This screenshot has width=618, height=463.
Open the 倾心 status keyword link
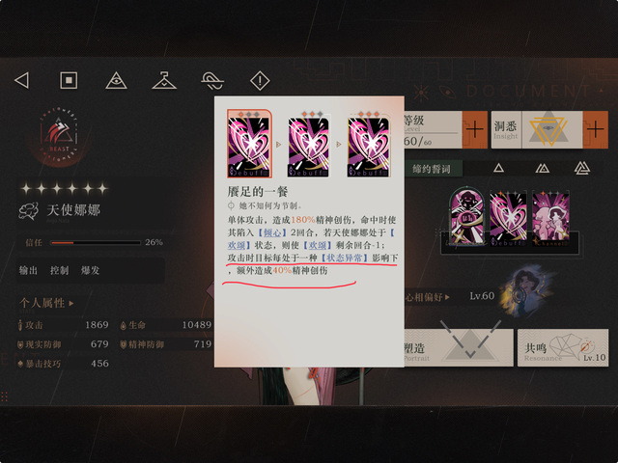click(272, 232)
